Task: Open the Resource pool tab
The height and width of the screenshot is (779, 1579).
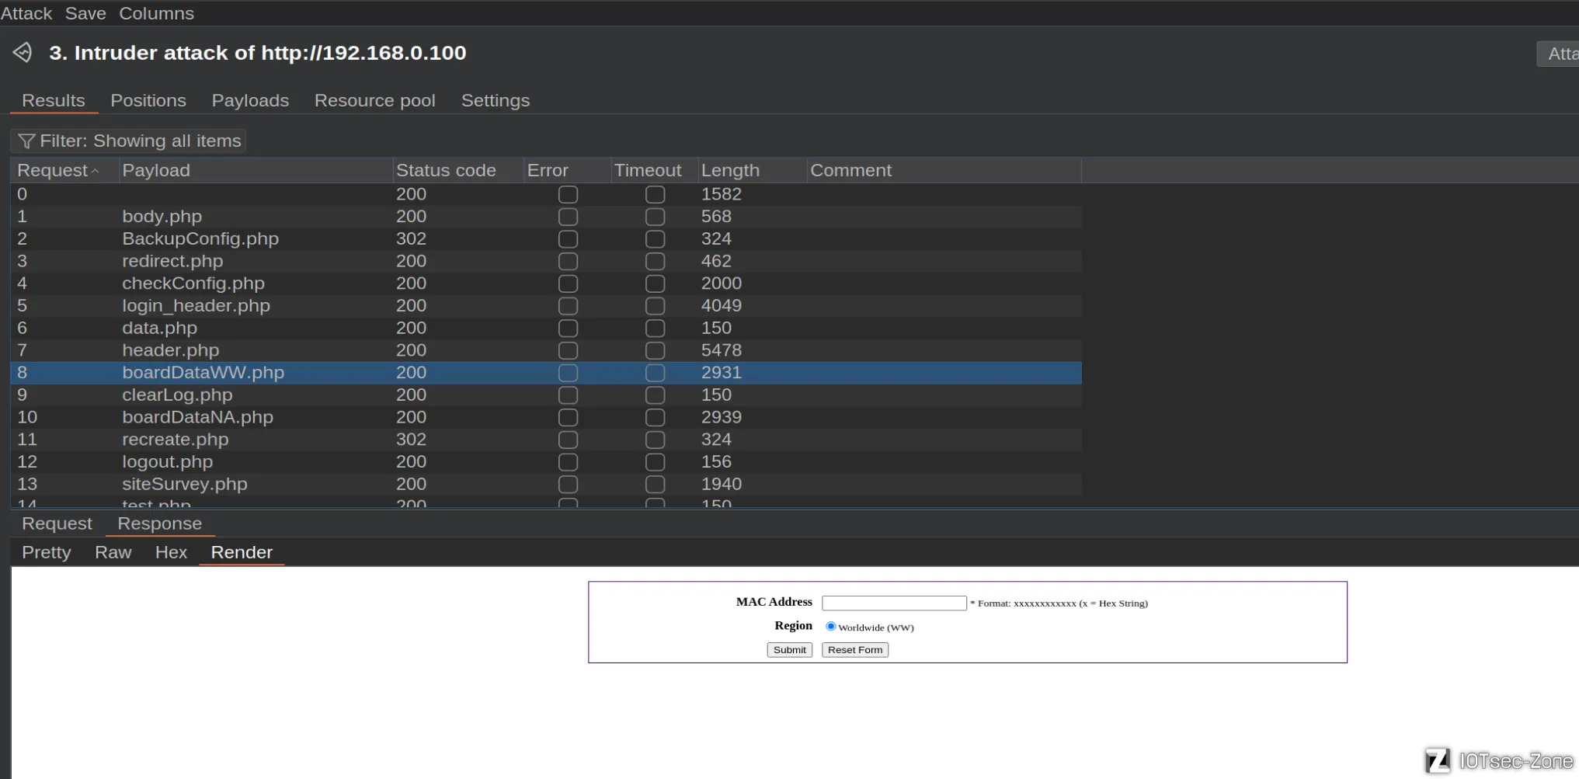Action: (374, 101)
